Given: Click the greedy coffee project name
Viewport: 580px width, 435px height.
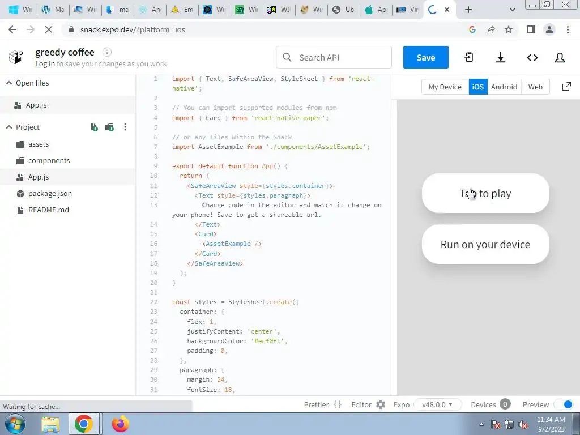Looking at the screenshot, I should [65, 52].
